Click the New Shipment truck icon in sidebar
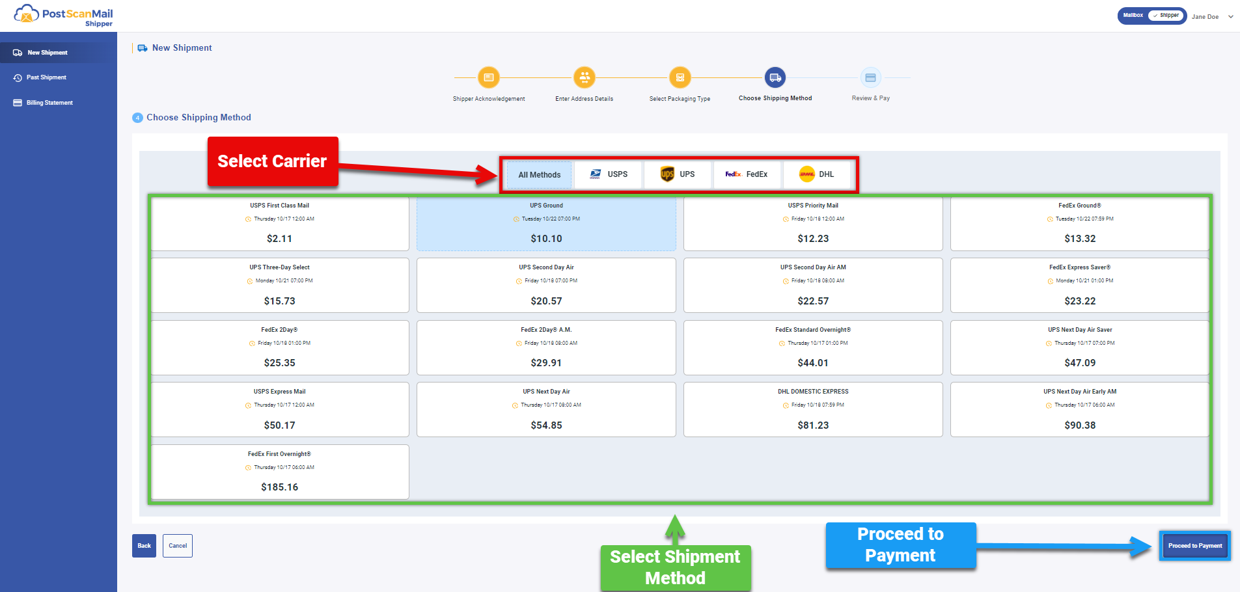Image resolution: width=1240 pixels, height=592 pixels. click(18, 53)
